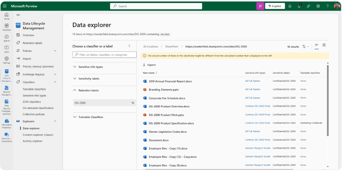Open Agents in left rail
The width and height of the screenshot is (342, 171).
click(x=6, y=38)
